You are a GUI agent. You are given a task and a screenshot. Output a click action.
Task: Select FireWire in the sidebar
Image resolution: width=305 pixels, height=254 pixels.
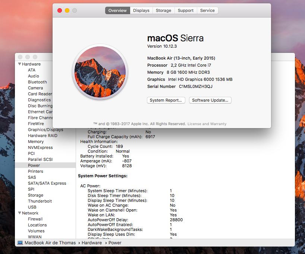click(36, 124)
